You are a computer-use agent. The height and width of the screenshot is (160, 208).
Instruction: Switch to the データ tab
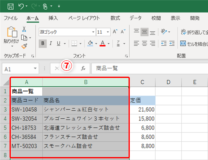[x=136, y=18]
